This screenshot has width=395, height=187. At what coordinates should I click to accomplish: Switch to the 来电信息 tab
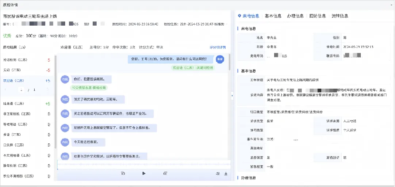point(251,16)
